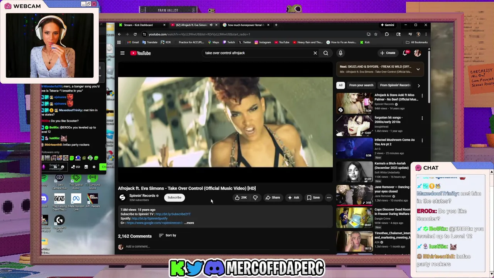Open 7.1 Surround Sound desktop shortcut
This screenshot has height=278, width=494.
tap(92, 182)
